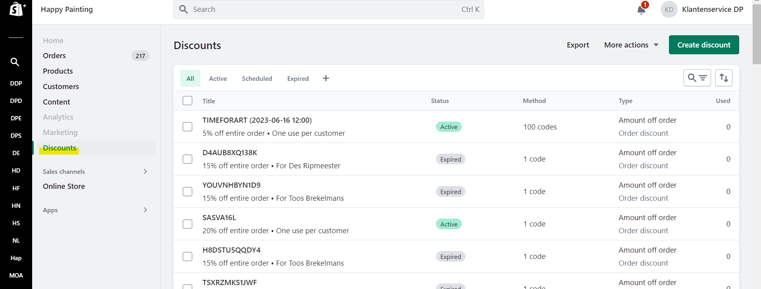761x289 pixels.
Task: Check the TIMEFORART discount row checkbox
Action: point(187,127)
